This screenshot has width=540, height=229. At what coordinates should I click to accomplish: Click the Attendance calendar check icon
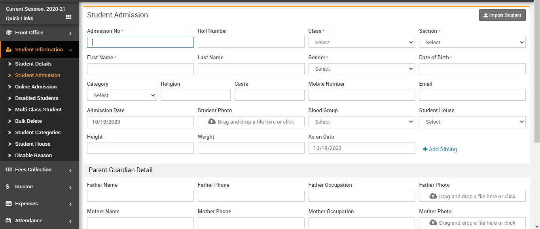pyautogui.click(x=9, y=221)
